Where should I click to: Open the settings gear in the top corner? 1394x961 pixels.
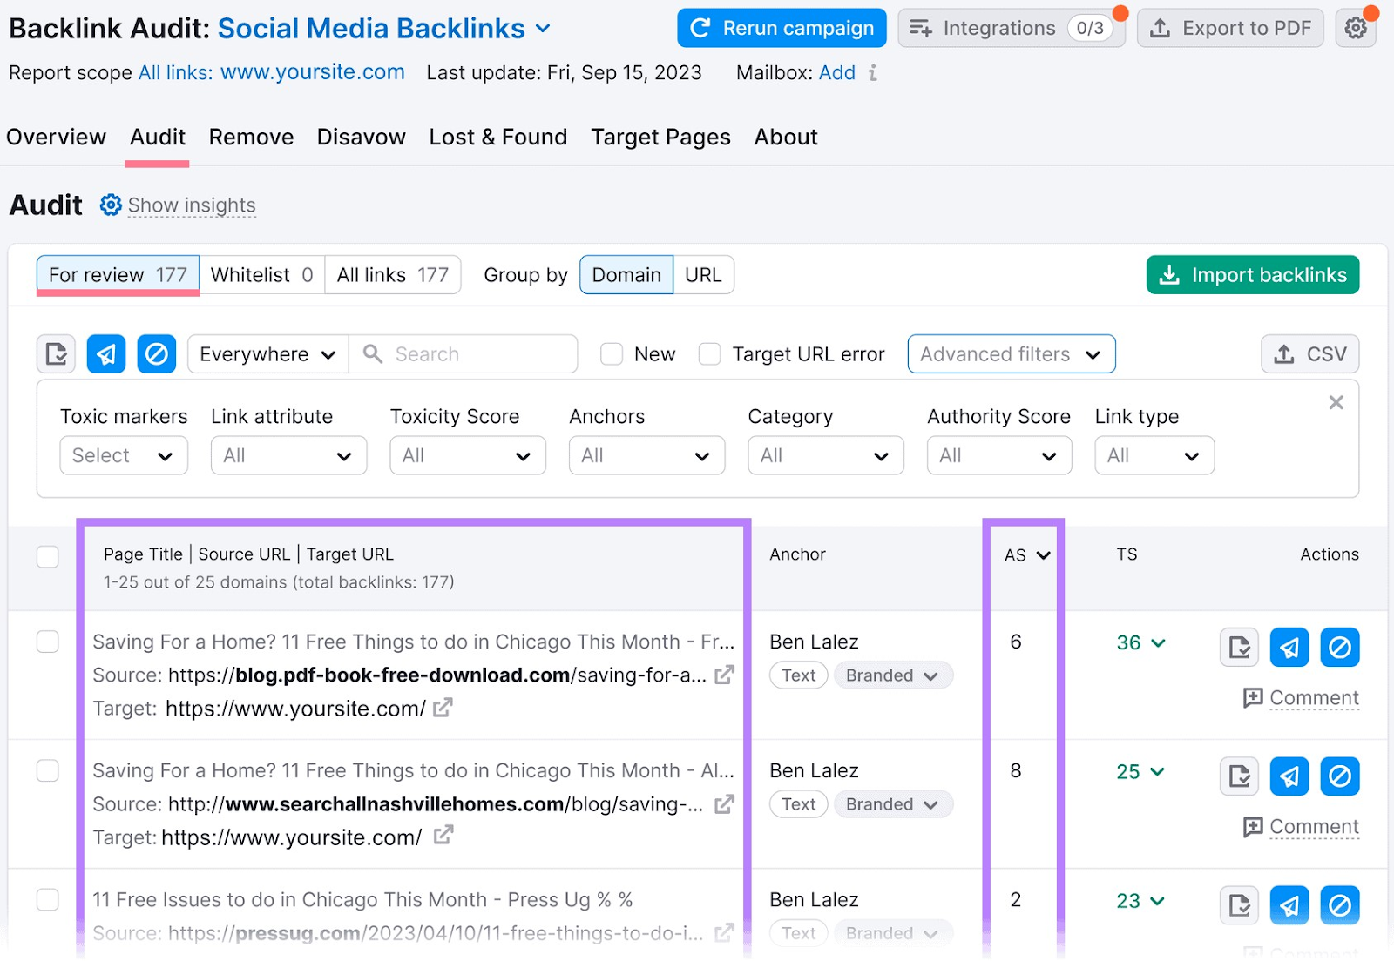click(1356, 27)
